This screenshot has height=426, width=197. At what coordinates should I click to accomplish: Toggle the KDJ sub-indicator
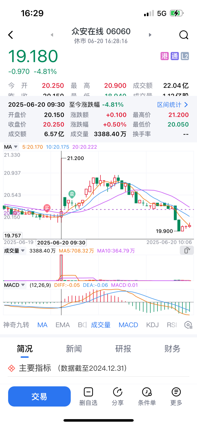(152, 325)
